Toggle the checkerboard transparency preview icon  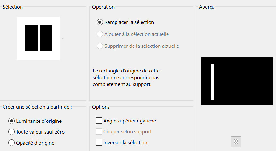236,141
